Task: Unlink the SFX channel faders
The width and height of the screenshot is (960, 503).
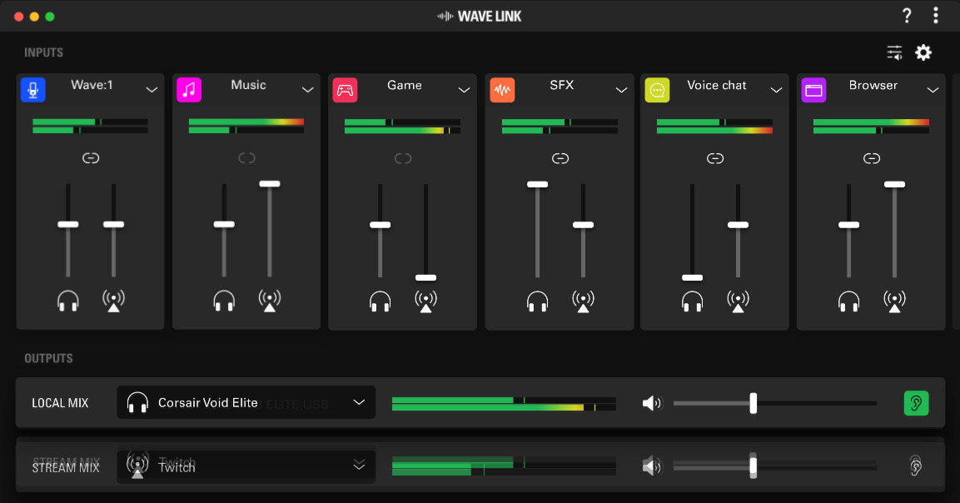Action: (560, 159)
